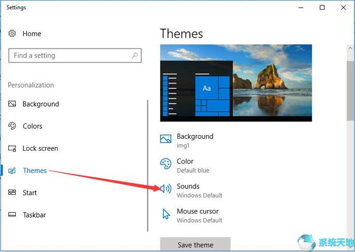Click the theme Background label
This screenshot has width=355, height=252.
tap(195, 136)
